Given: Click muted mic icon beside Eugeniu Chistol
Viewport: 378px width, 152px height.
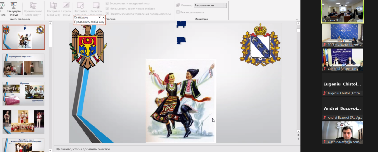Looking at the screenshot, I should tap(325, 93).
